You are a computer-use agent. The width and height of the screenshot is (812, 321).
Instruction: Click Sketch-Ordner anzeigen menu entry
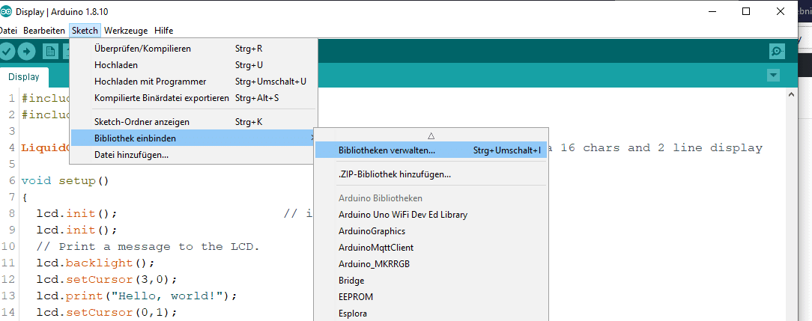click(142, 122)
